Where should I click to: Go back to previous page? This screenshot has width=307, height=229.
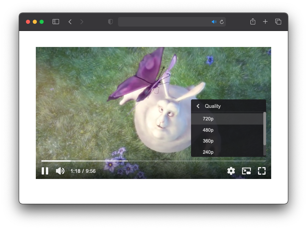pos(70,22)
